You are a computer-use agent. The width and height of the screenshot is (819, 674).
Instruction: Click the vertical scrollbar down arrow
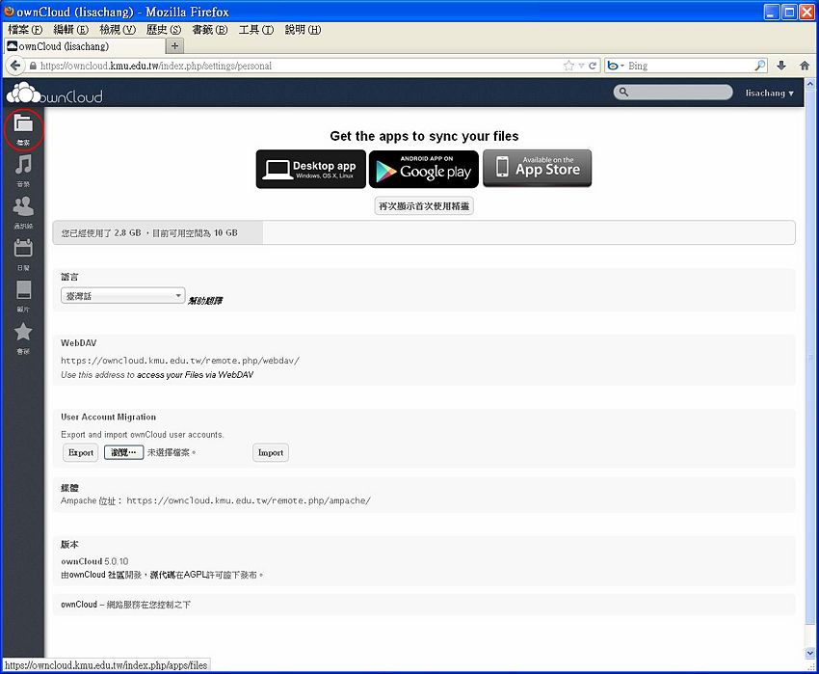click(x=810, y=653)
